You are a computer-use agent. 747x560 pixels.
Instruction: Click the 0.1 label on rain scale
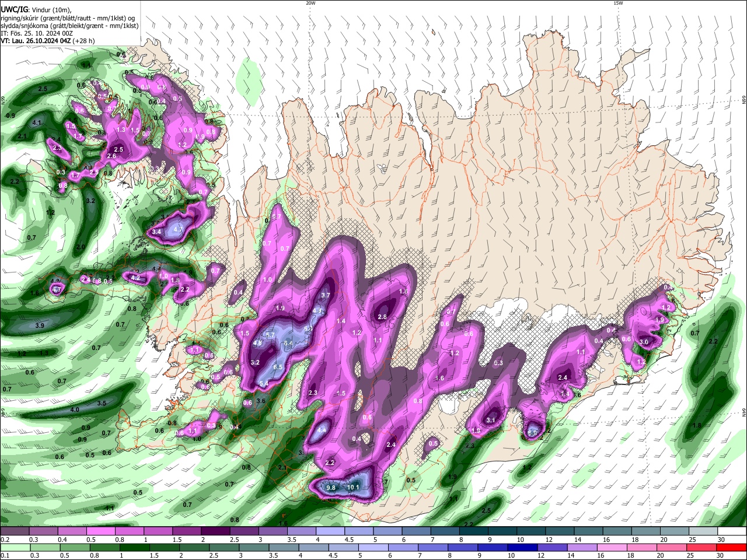tap(5, 555)
